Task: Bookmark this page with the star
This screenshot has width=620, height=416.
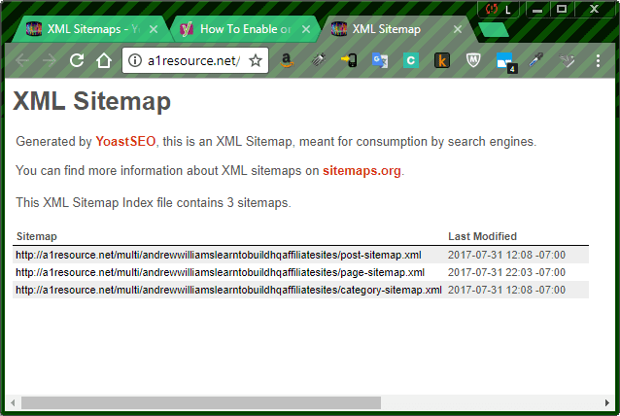Action: [x=256, y=60]
